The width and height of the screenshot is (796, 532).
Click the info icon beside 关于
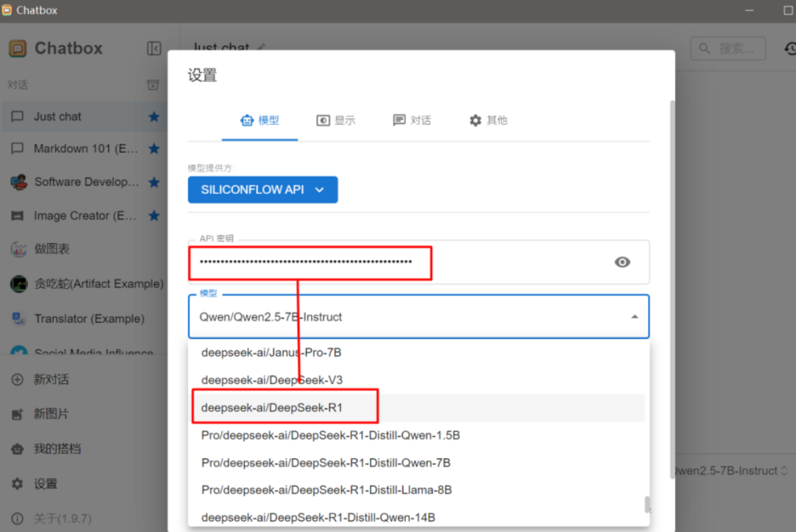17,519
